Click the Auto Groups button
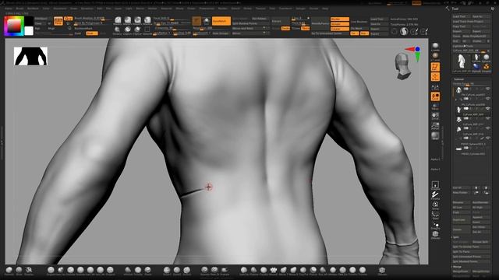The height and width of the screenshot is (280, 499). [221, 33]
